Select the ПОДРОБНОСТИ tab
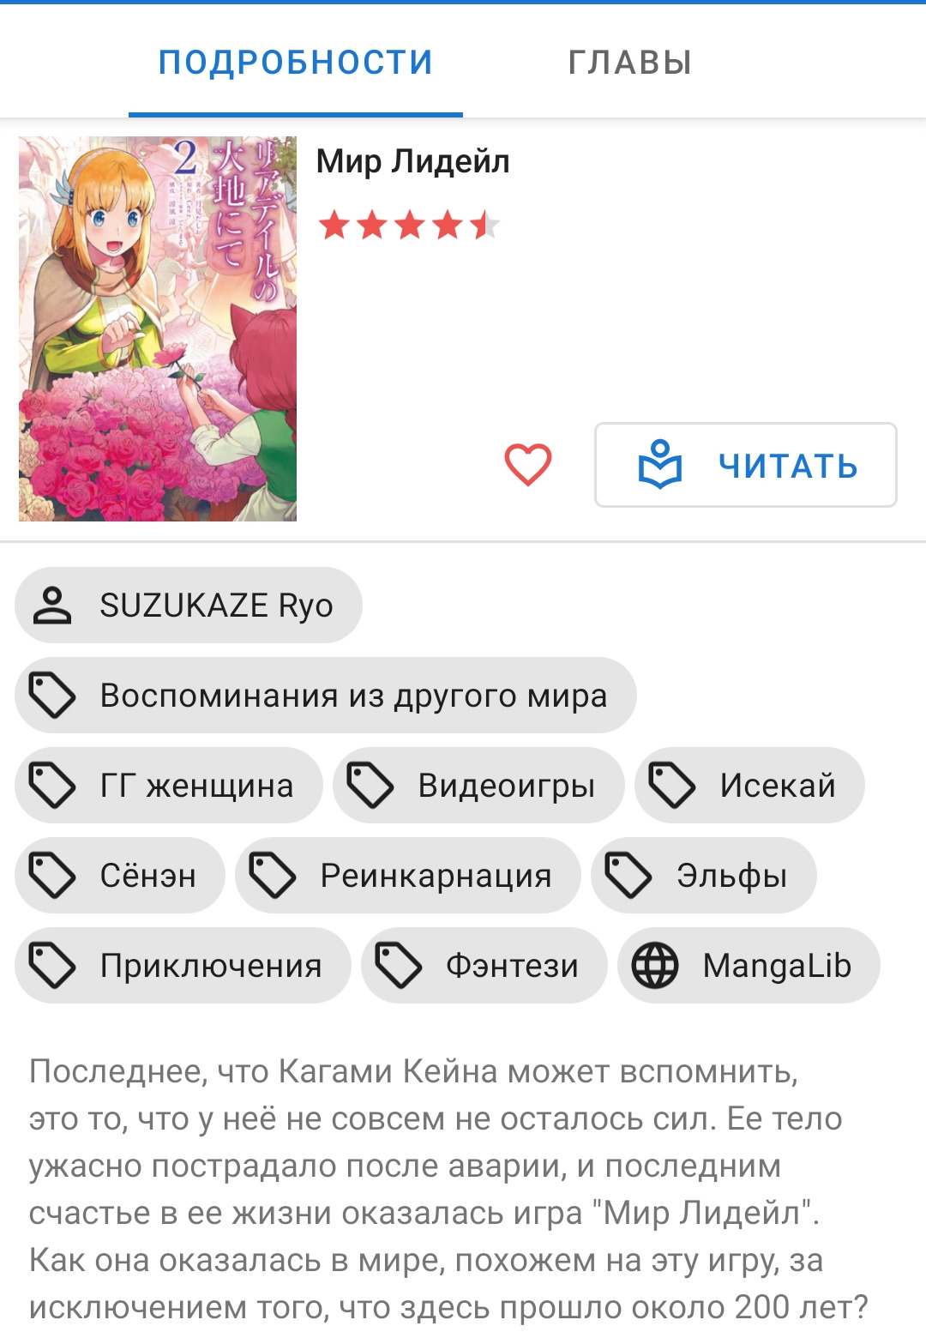The width and height of the screenshot is (926, 1344). [x=296, y=62]
